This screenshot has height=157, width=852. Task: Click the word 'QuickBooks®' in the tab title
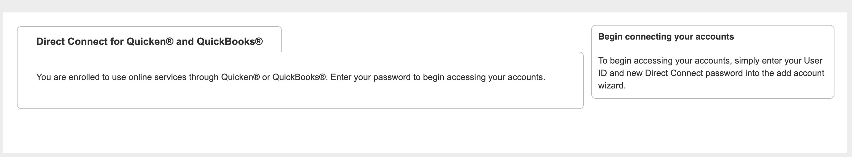(229, 41)
